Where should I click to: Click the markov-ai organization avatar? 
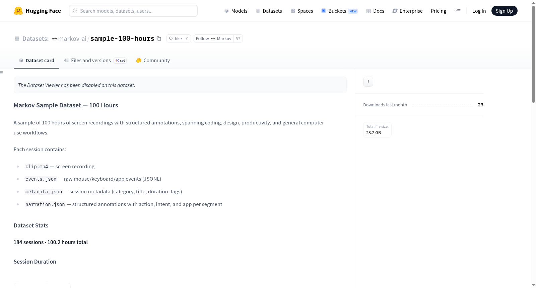coord(55,38)
